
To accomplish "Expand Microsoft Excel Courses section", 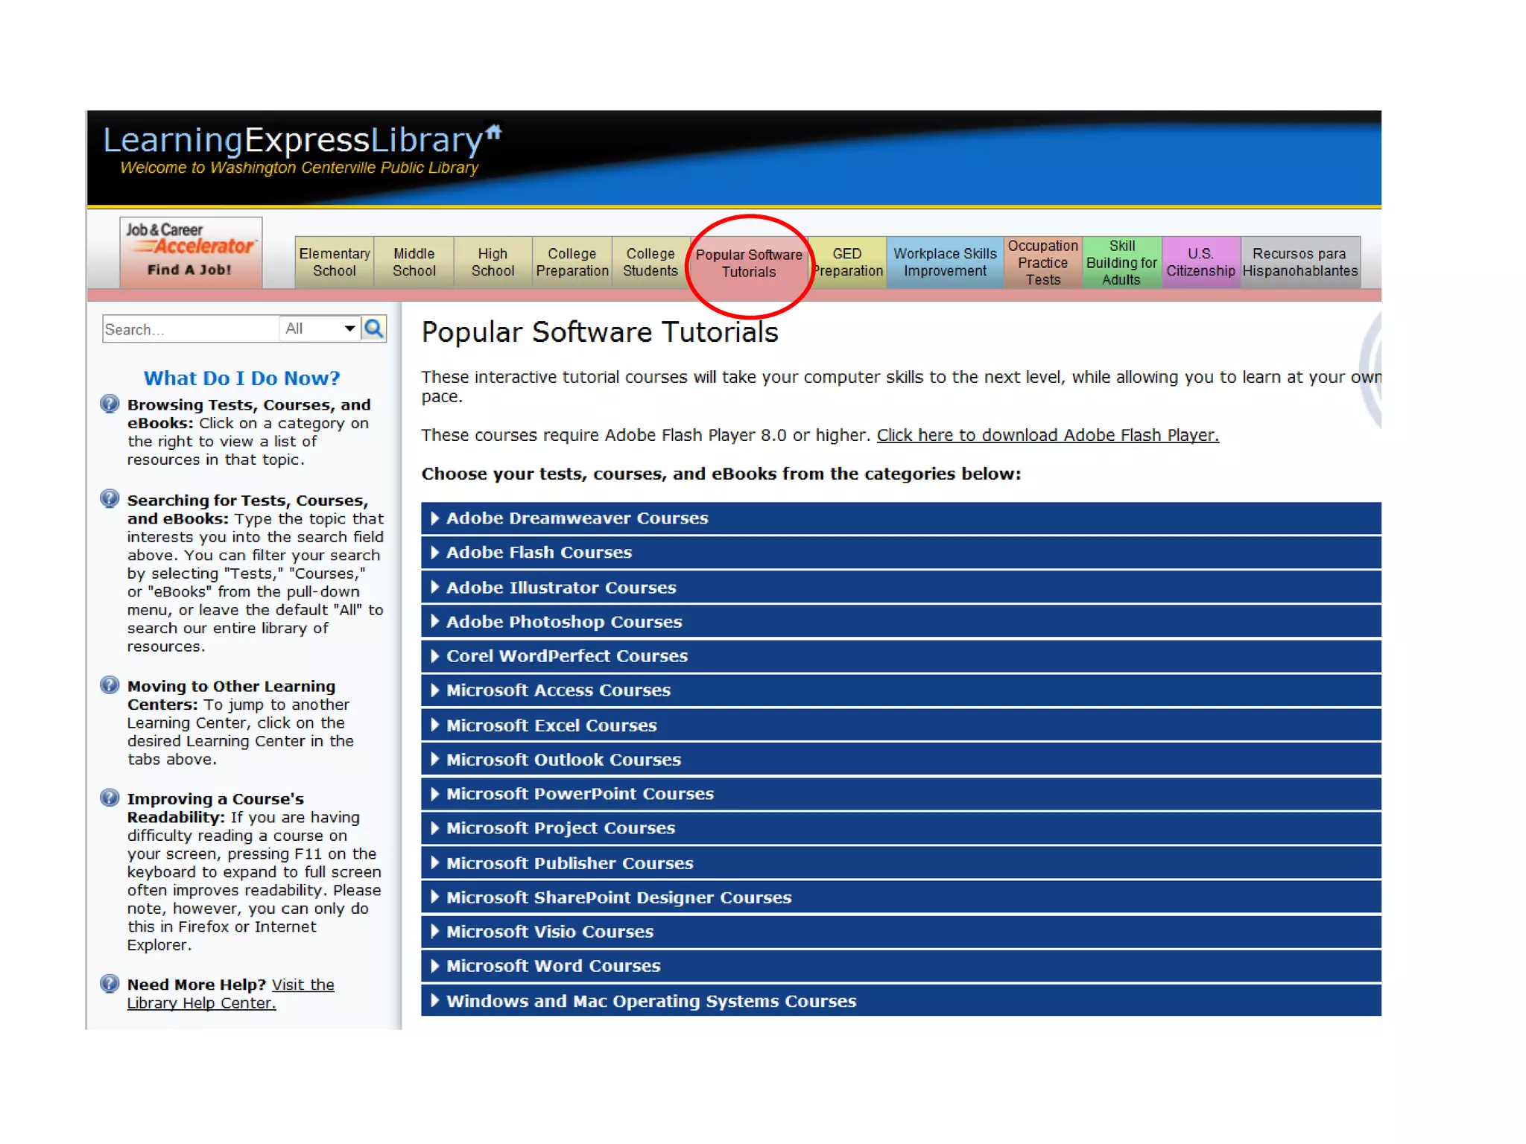I will pyautogui.click(x=551, y=725).
